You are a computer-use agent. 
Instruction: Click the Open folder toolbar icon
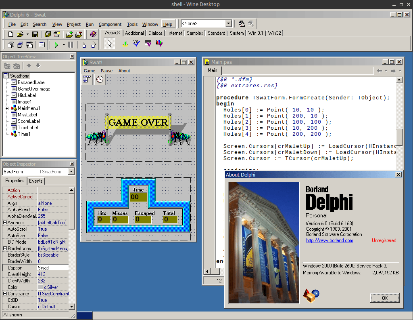click(x=20, y=34)
